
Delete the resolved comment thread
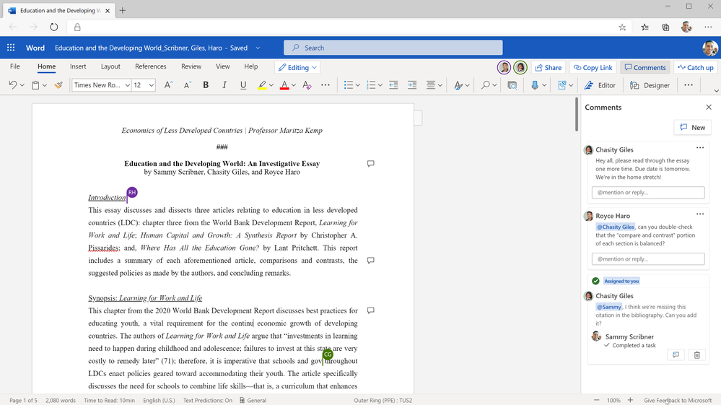[696, 355]
